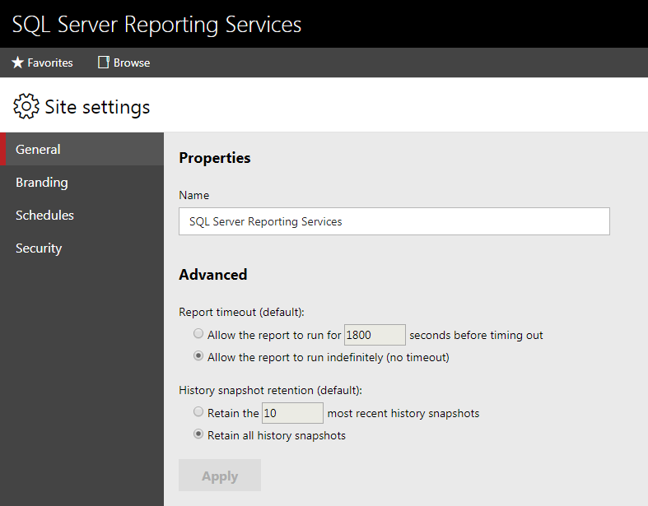Viewport: 648px width, 506px height.
Task: Select the General settings tab
Action: pos(82,149)
